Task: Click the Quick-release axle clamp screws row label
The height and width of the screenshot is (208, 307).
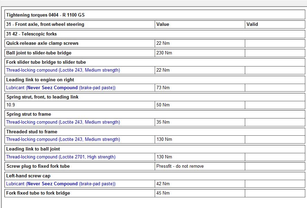Action: coord(42,43)
